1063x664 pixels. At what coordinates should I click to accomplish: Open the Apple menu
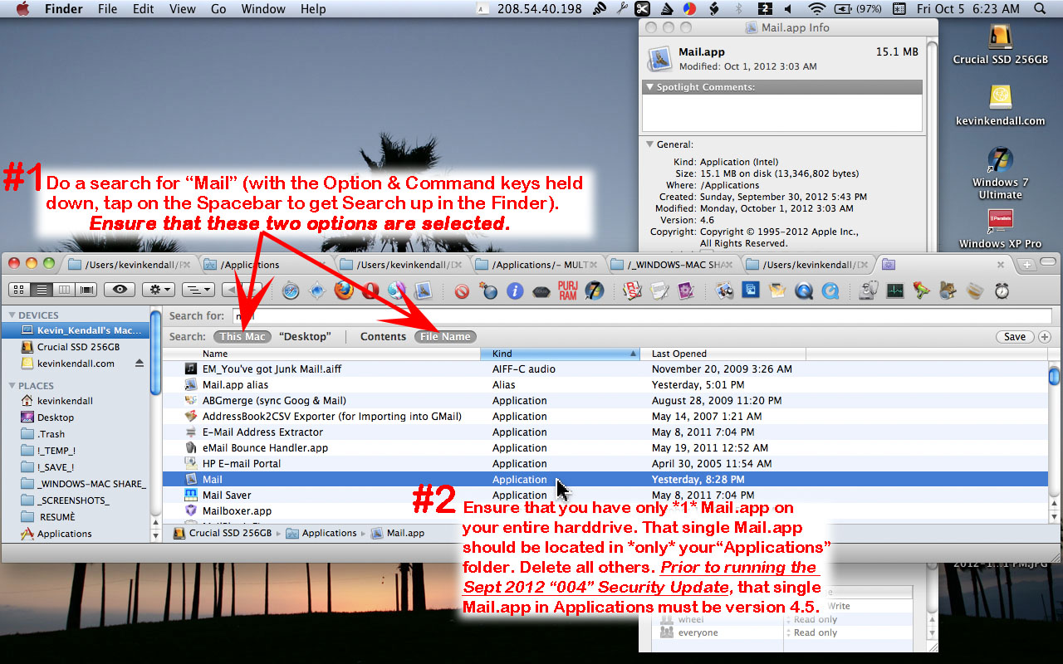pos(22,9)
